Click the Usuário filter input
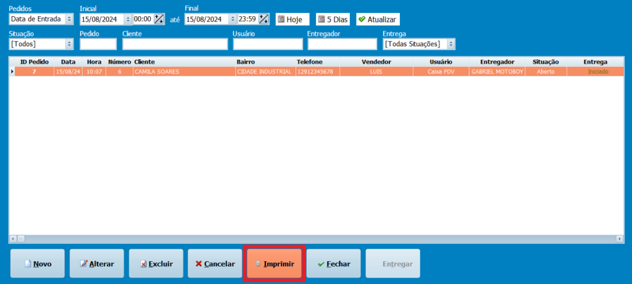The height and width of the screenshot is (284, 632). [268, 44]
